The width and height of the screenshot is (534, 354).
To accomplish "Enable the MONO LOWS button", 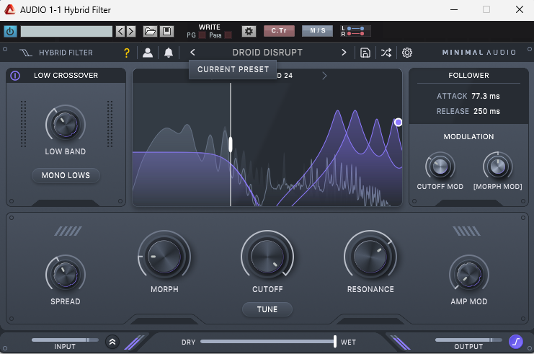I will (66, 175).
